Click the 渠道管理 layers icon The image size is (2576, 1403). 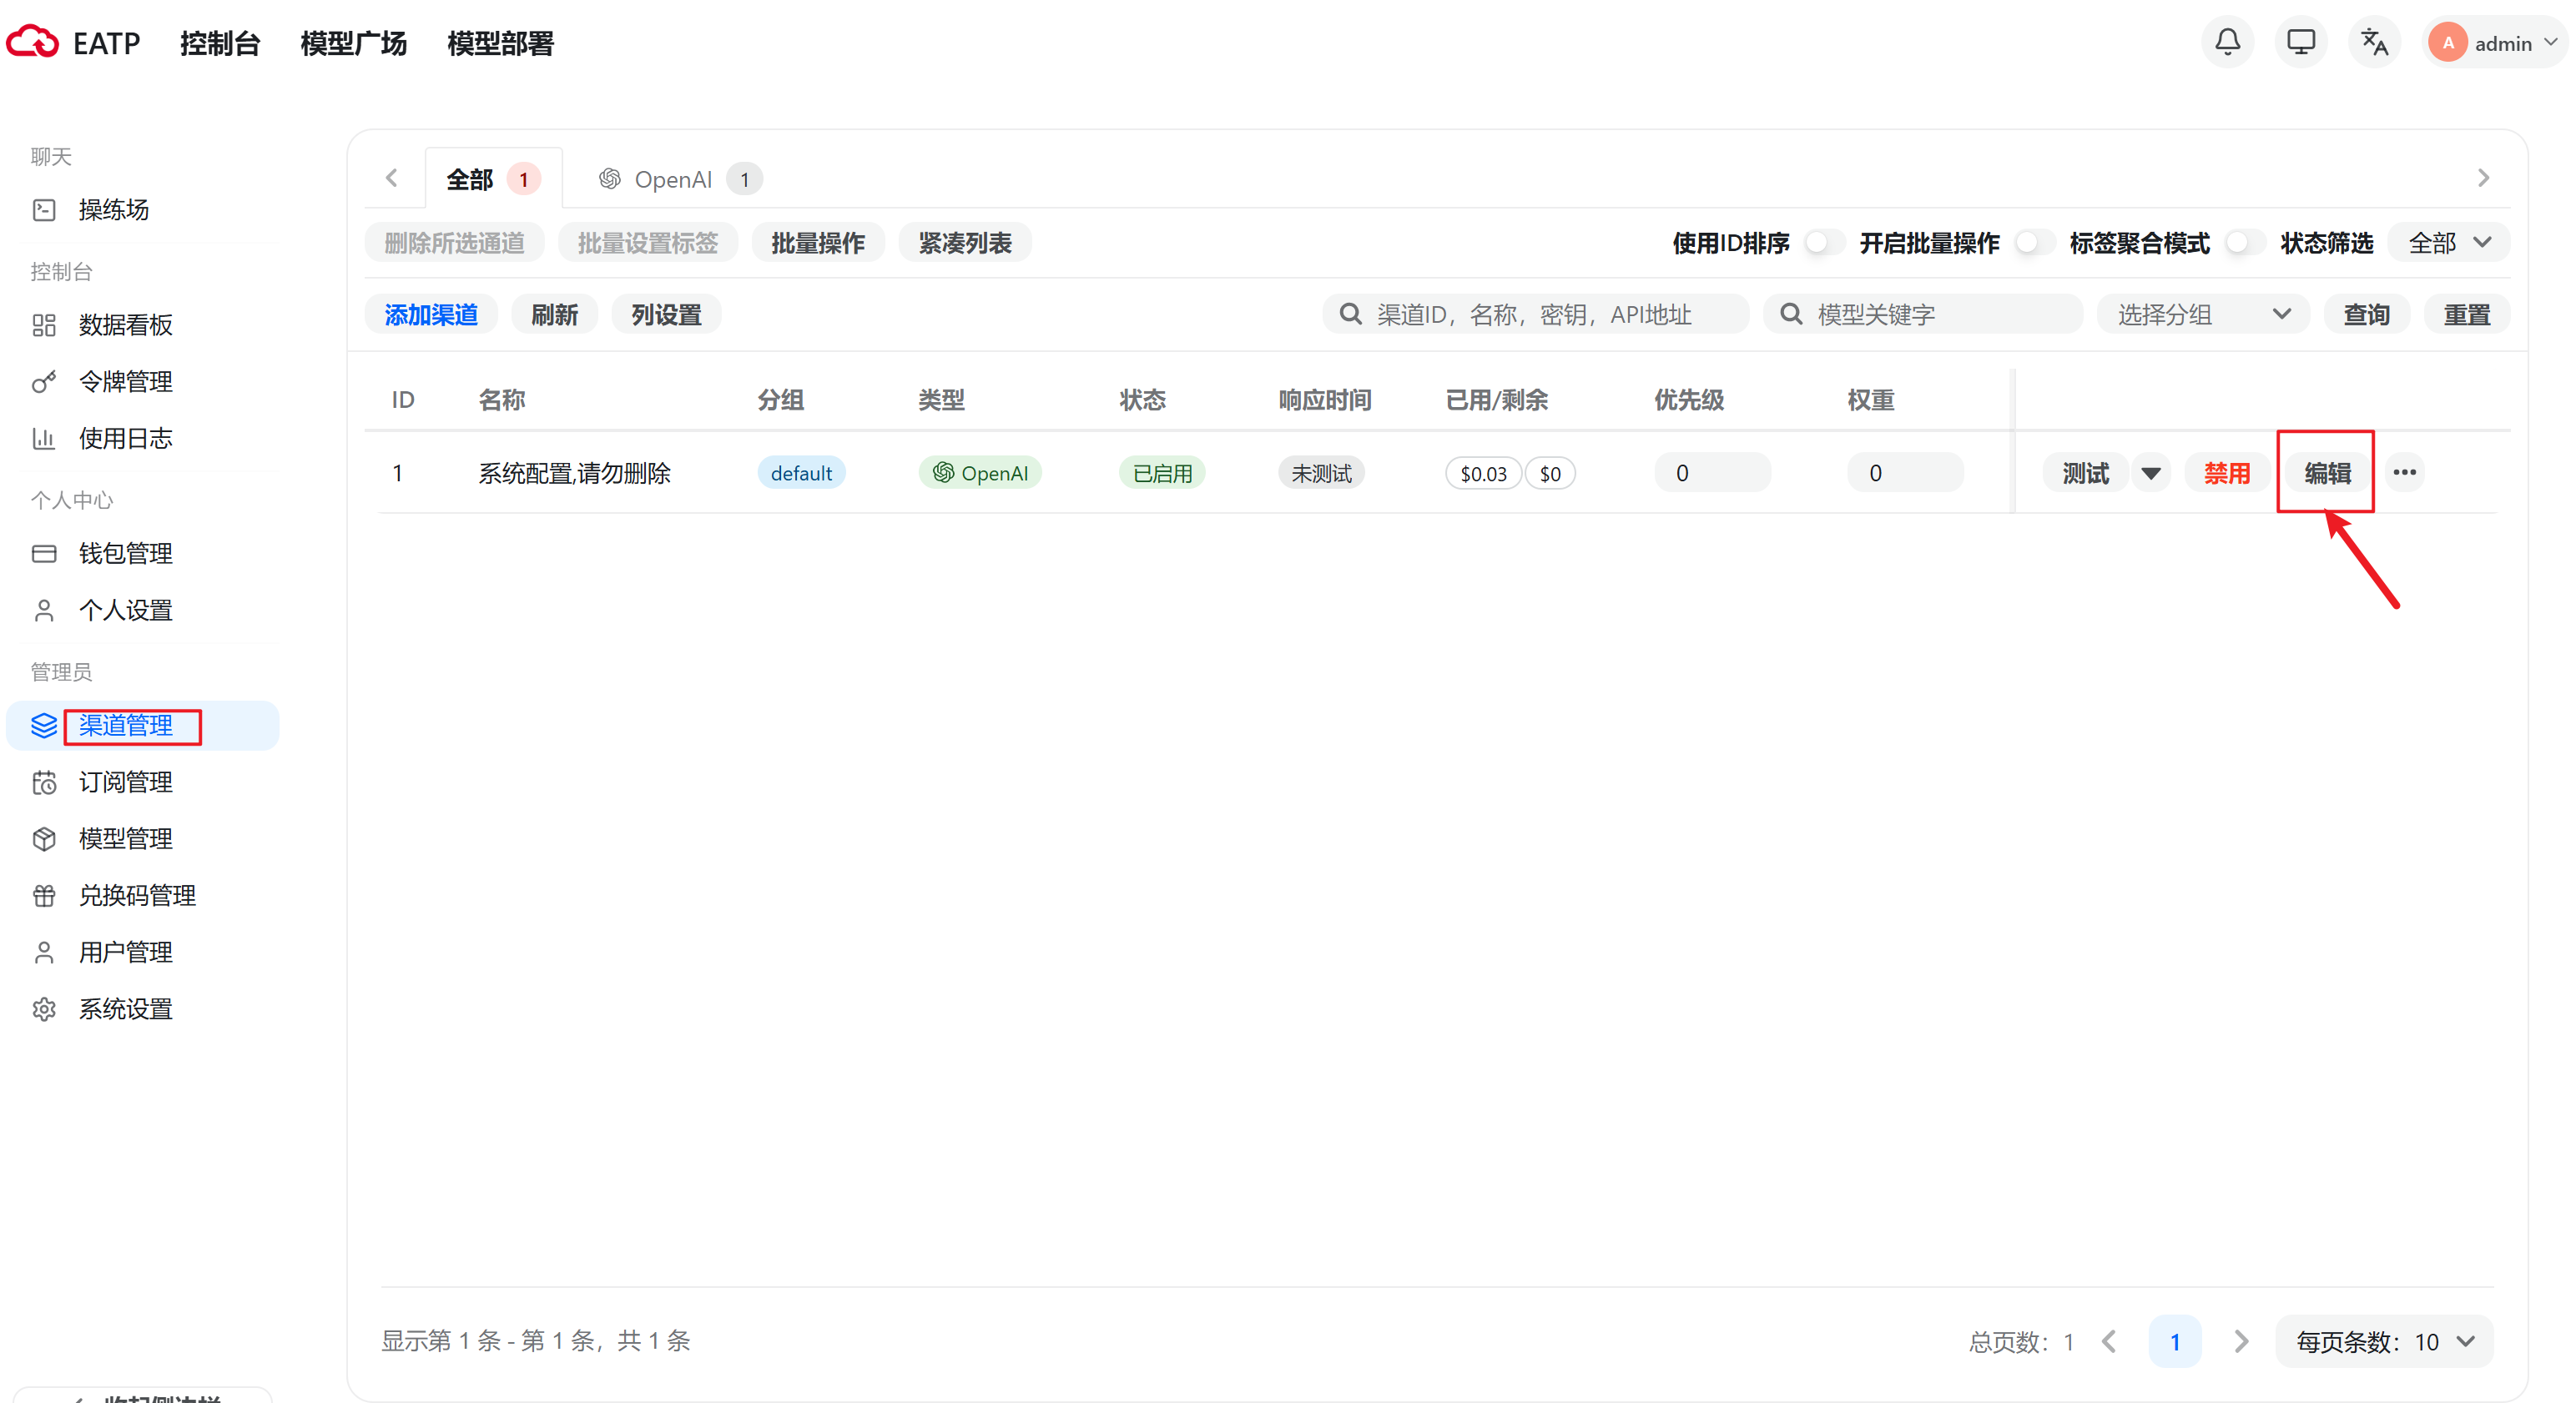pyautogui.click(x=44, y=726)
